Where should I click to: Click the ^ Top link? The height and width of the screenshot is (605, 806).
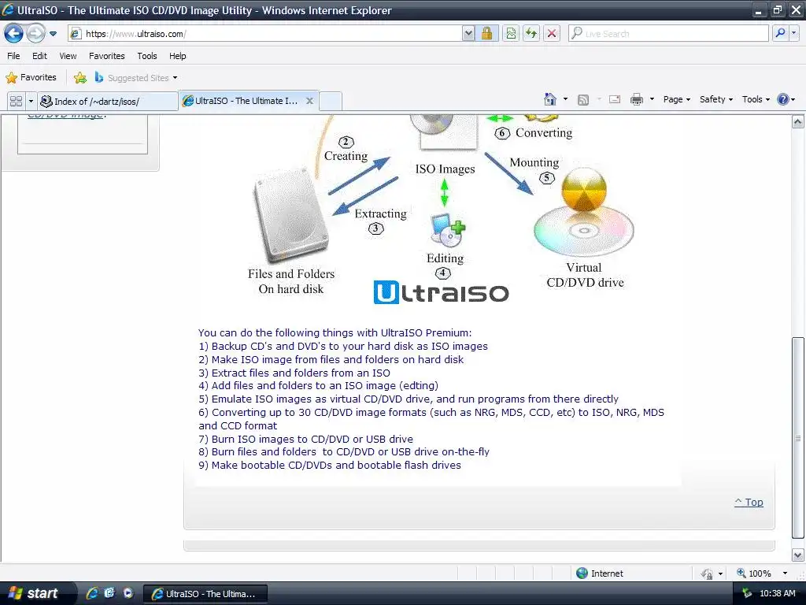coord(749,502)
